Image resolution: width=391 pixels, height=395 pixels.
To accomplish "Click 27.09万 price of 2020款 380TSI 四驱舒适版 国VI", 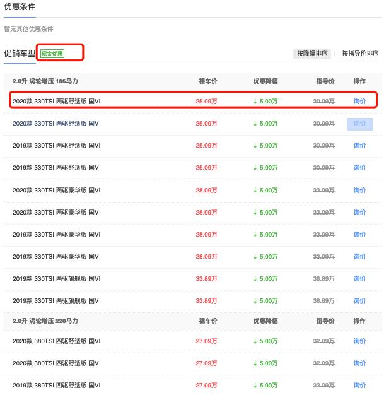I will click(206, 341).
